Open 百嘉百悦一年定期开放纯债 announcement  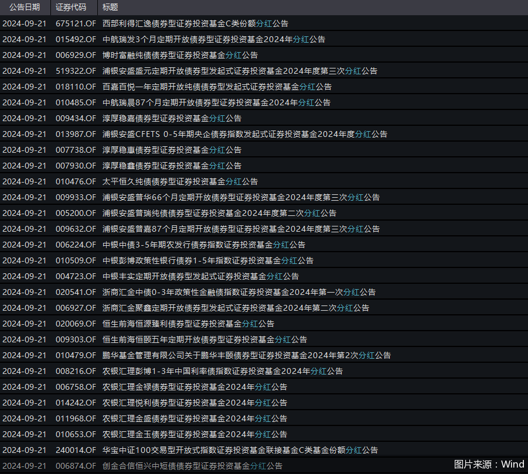217,87
